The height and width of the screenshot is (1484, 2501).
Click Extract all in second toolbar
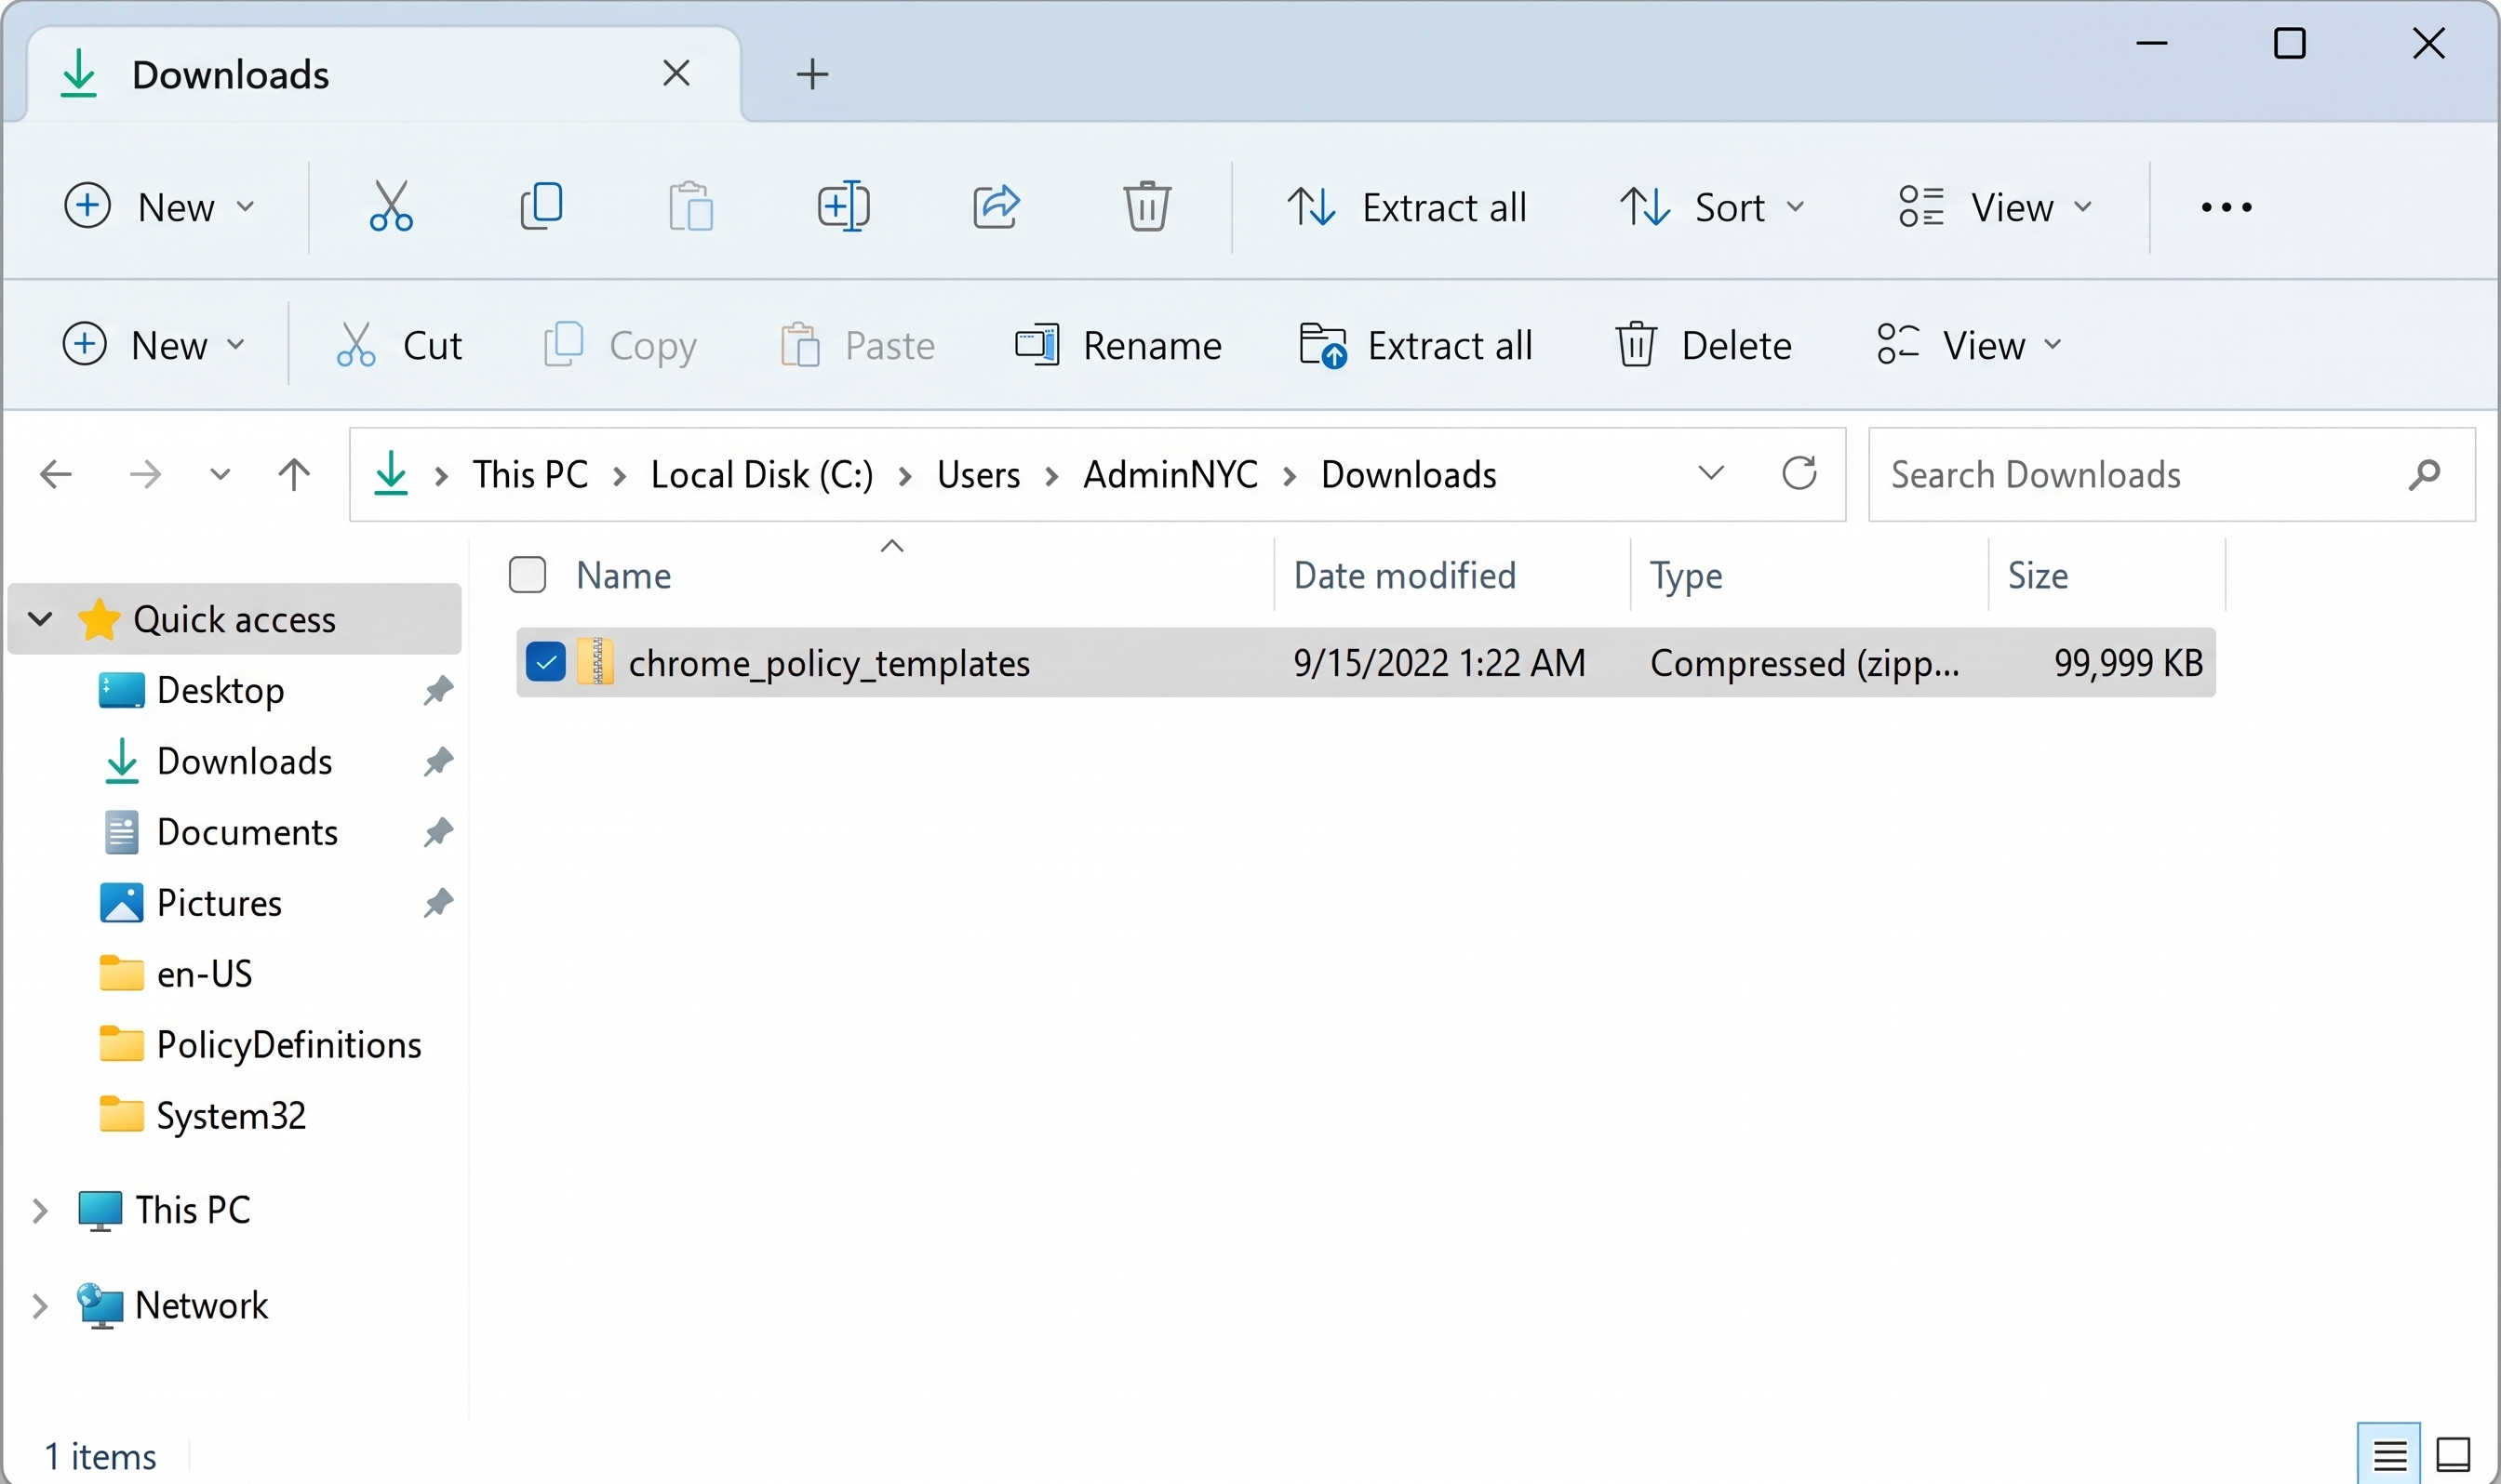(x=1414, y=345)
